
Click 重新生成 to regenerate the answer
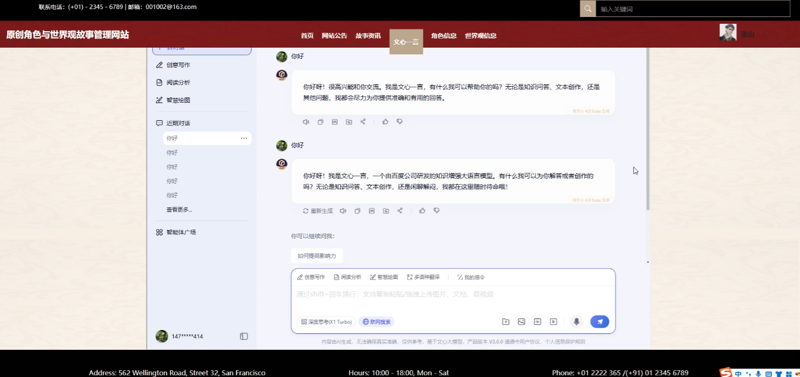318,211
